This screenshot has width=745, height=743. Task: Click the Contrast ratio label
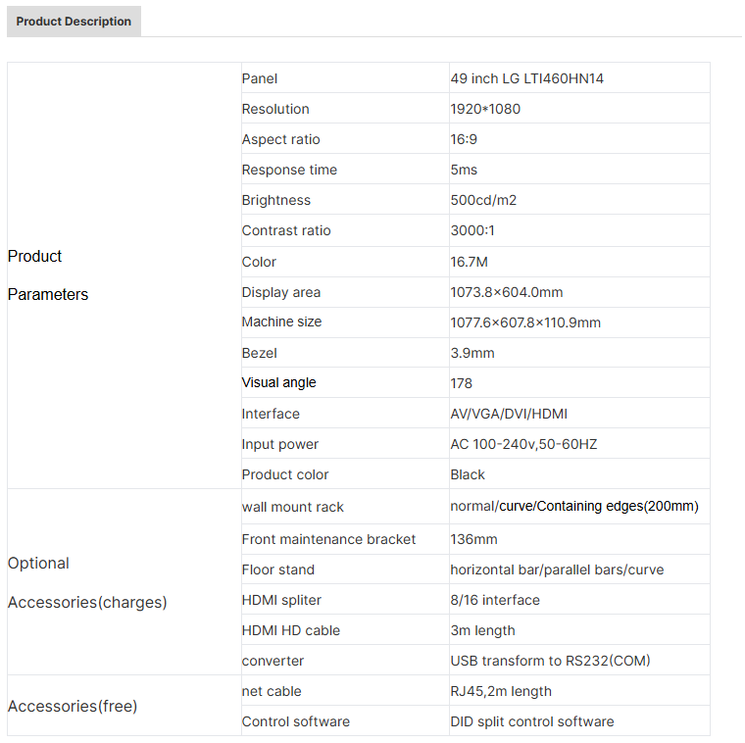[x=286, y=230]
